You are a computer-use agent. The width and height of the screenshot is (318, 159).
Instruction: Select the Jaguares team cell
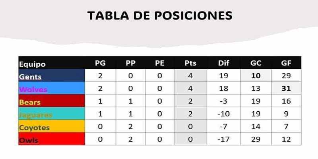point(52,113)
